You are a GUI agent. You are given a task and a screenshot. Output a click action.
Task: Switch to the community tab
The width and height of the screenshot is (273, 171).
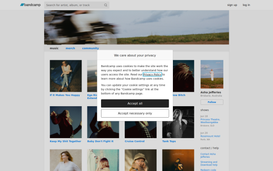[91, 48]
